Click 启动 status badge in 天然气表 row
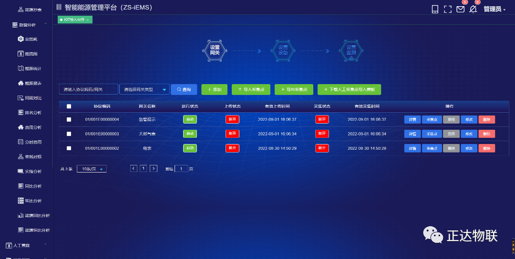The height and width of the screenshot is (259, 515). tap(190, 134)
